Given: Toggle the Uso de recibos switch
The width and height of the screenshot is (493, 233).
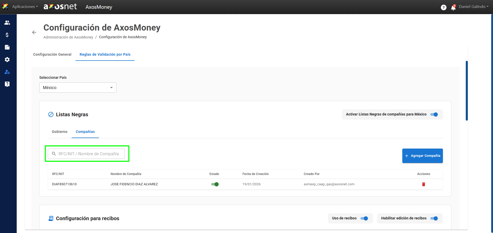Looking at the screenshot, I should [364, 218].
